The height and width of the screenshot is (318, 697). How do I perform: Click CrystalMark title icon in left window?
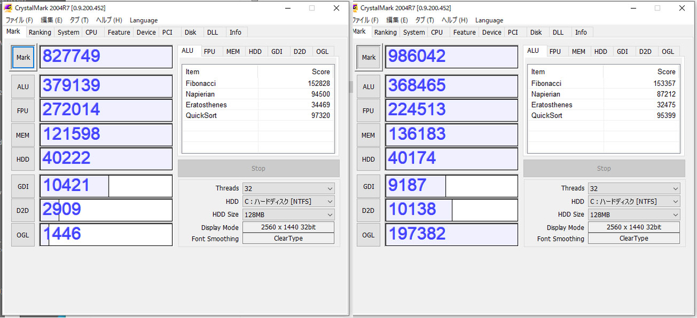8,8
